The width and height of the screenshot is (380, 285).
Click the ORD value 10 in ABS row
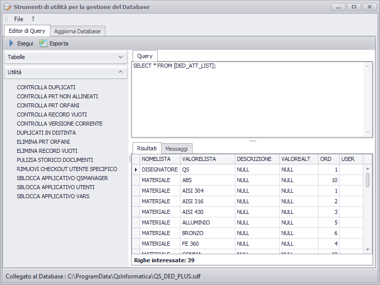(x=329, y=180)
